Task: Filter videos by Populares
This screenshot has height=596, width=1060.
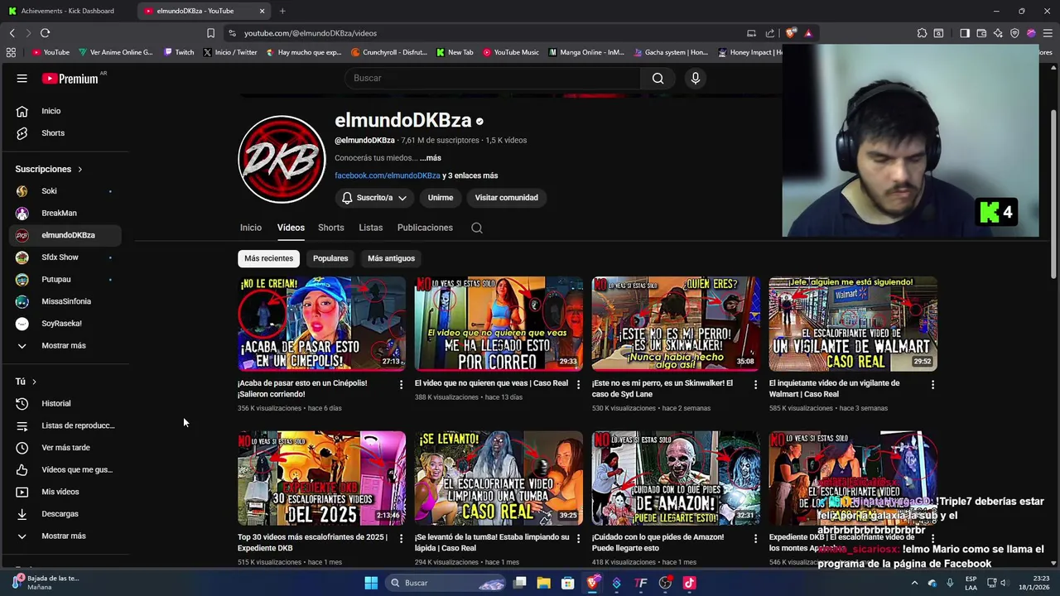Action: (x=330, y=258)
